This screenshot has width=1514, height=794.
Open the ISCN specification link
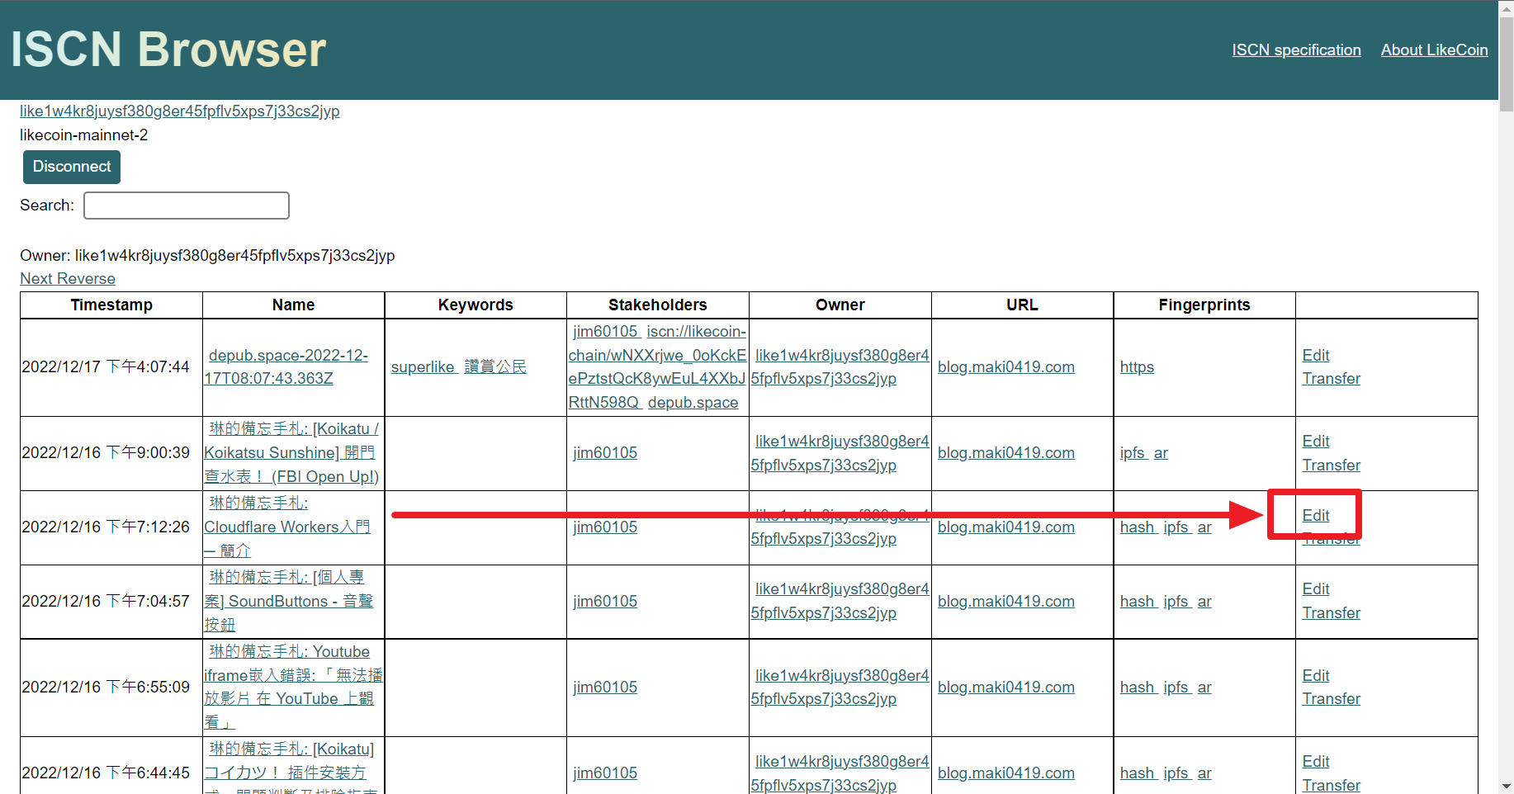point(1296,50)
